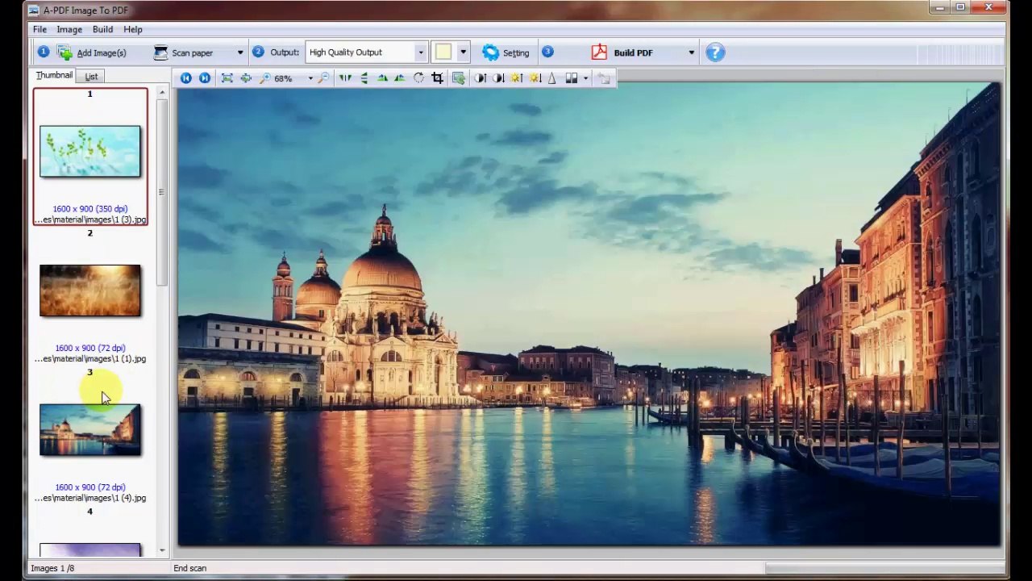Viewport: 1032px width, 581px height.
Task: Click the black-and-white color effect icon
Action: pos(571,78)
